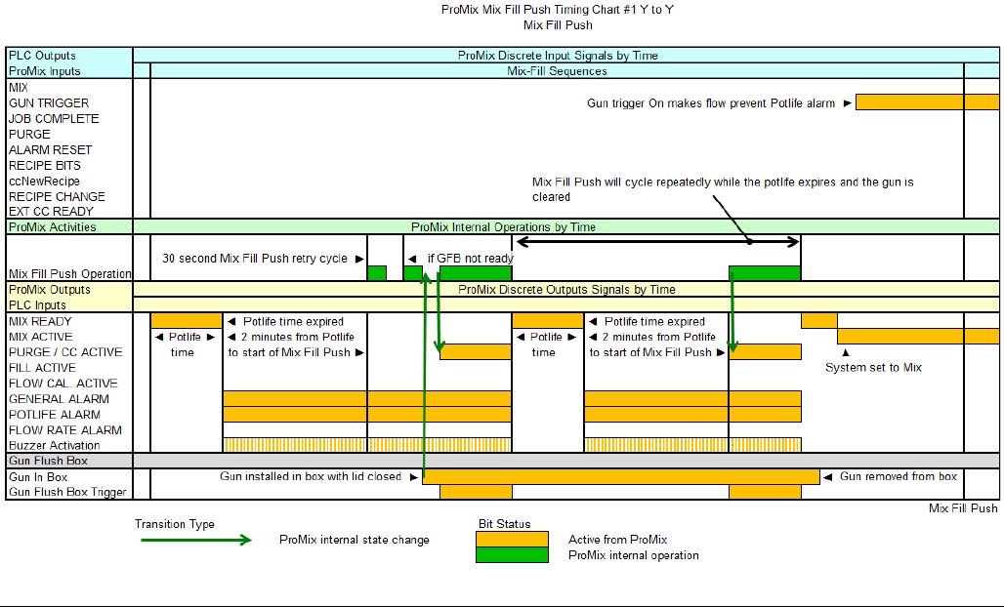Click 'ProMix Discrete Outputs Signals by Time' heading
The width and height of the screenshot is (1004, 607).
[566, 289]
